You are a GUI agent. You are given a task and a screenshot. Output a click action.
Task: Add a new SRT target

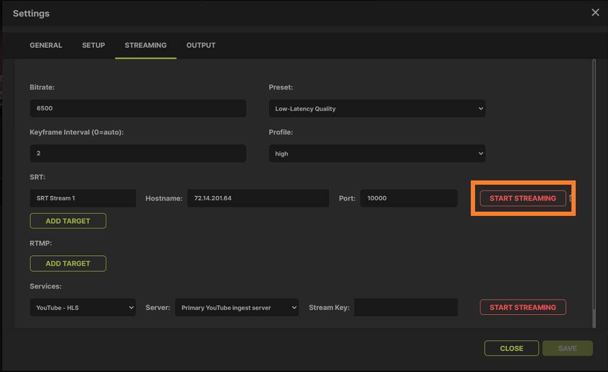tap(68, 221)
